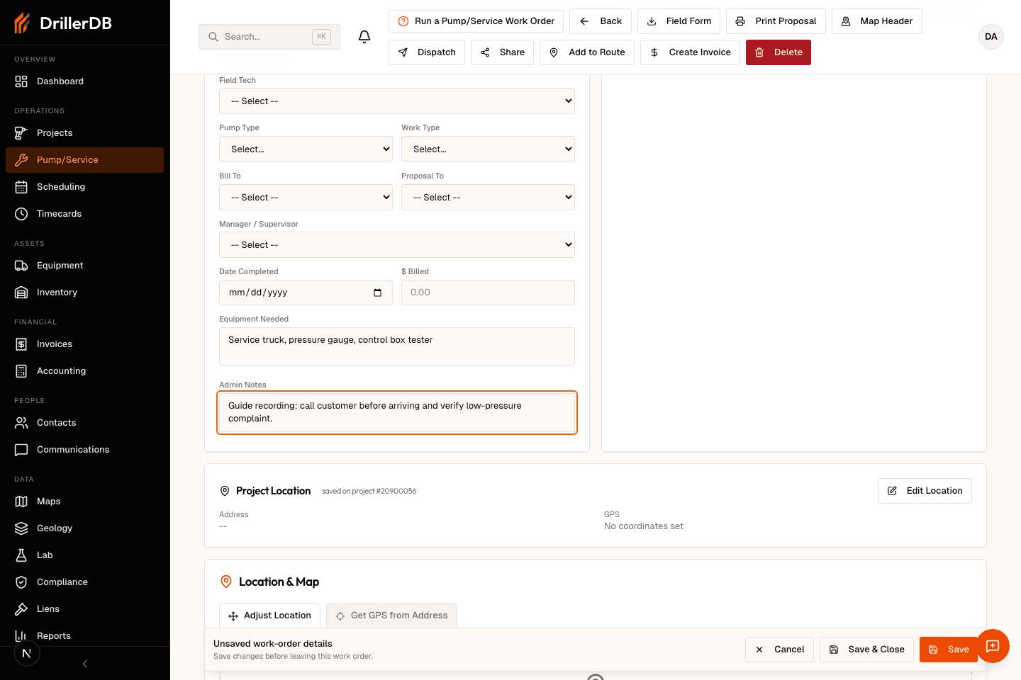Click the Equipment Needed text area

point(397,347)
